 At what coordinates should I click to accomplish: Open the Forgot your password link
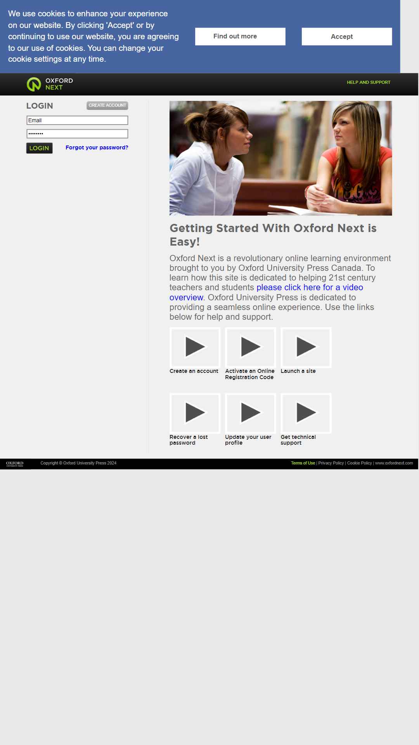97,147
